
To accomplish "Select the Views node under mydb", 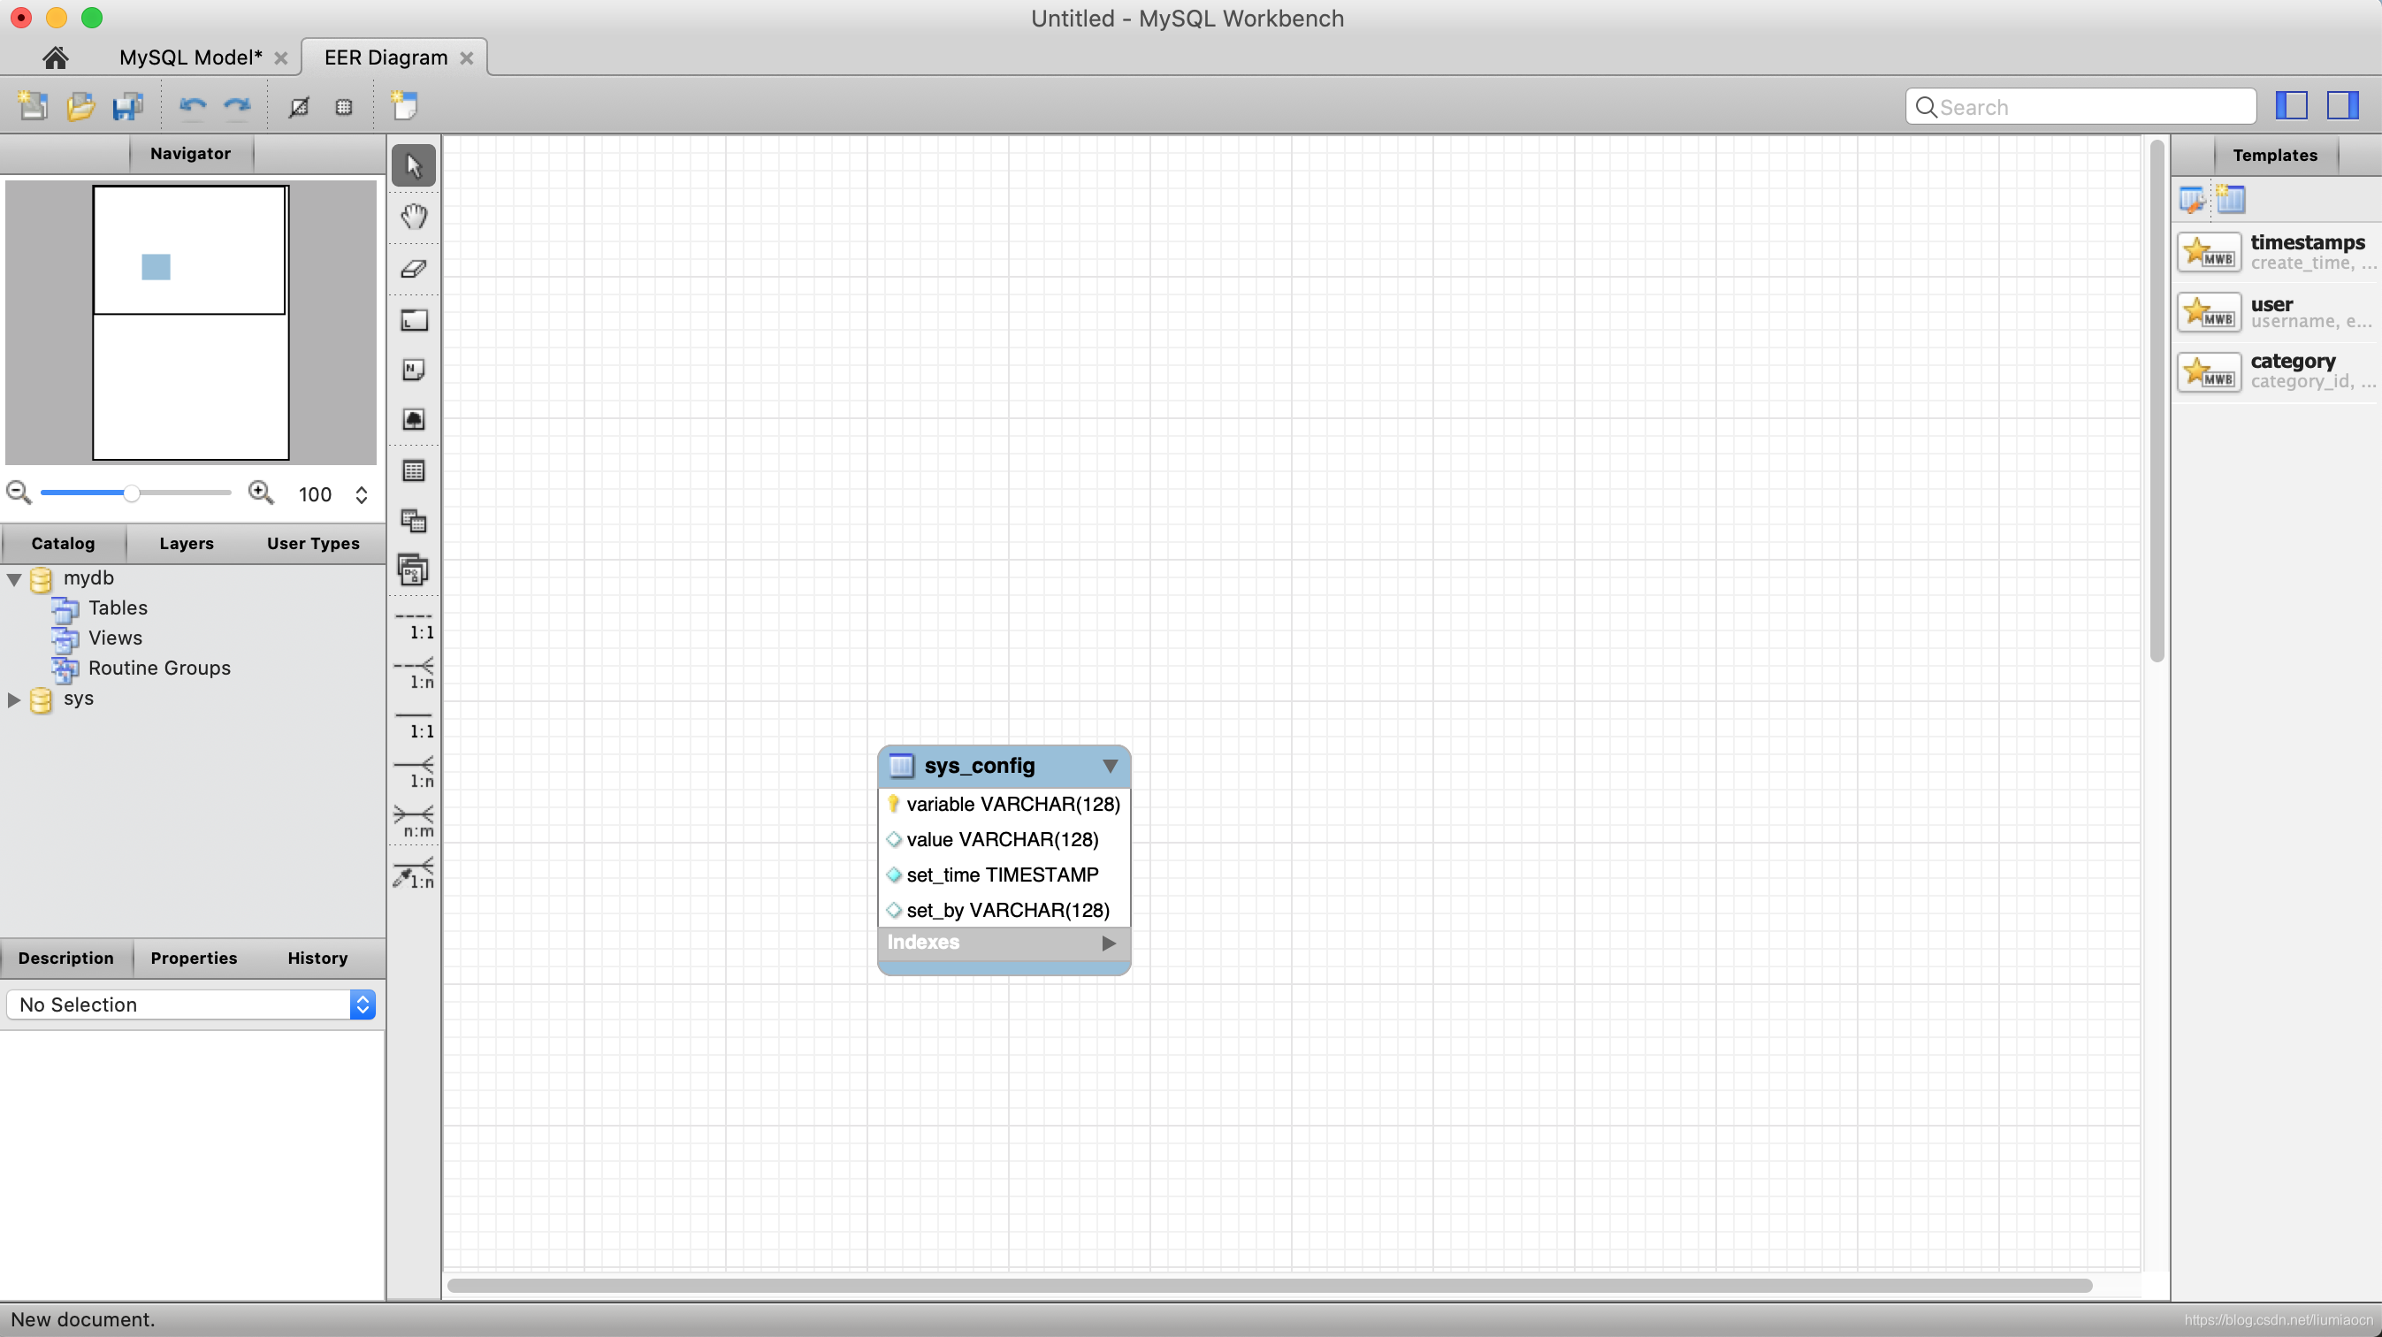I will pos(115,639).
